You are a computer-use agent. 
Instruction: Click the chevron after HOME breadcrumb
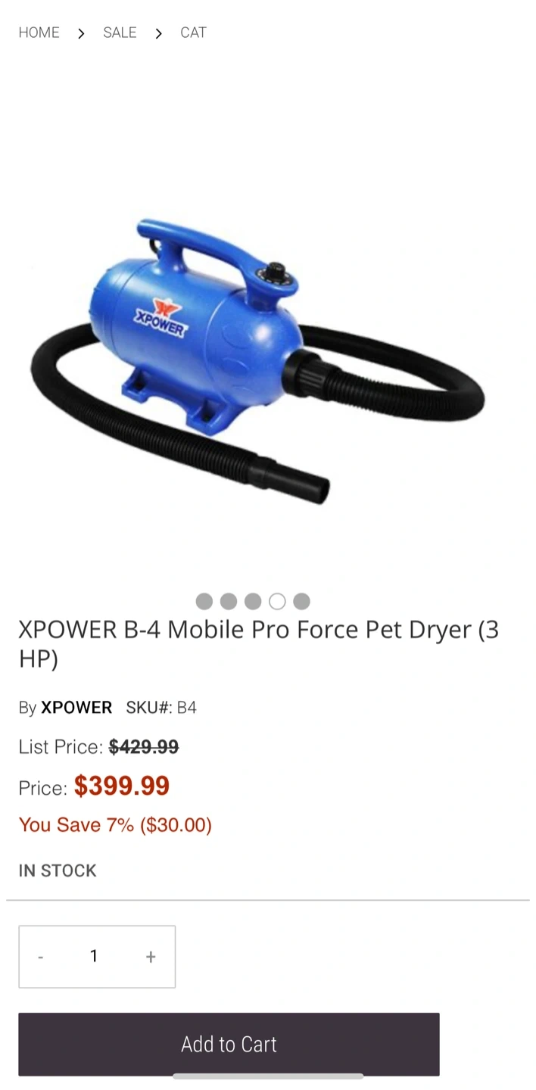click(x=81, y=33)
